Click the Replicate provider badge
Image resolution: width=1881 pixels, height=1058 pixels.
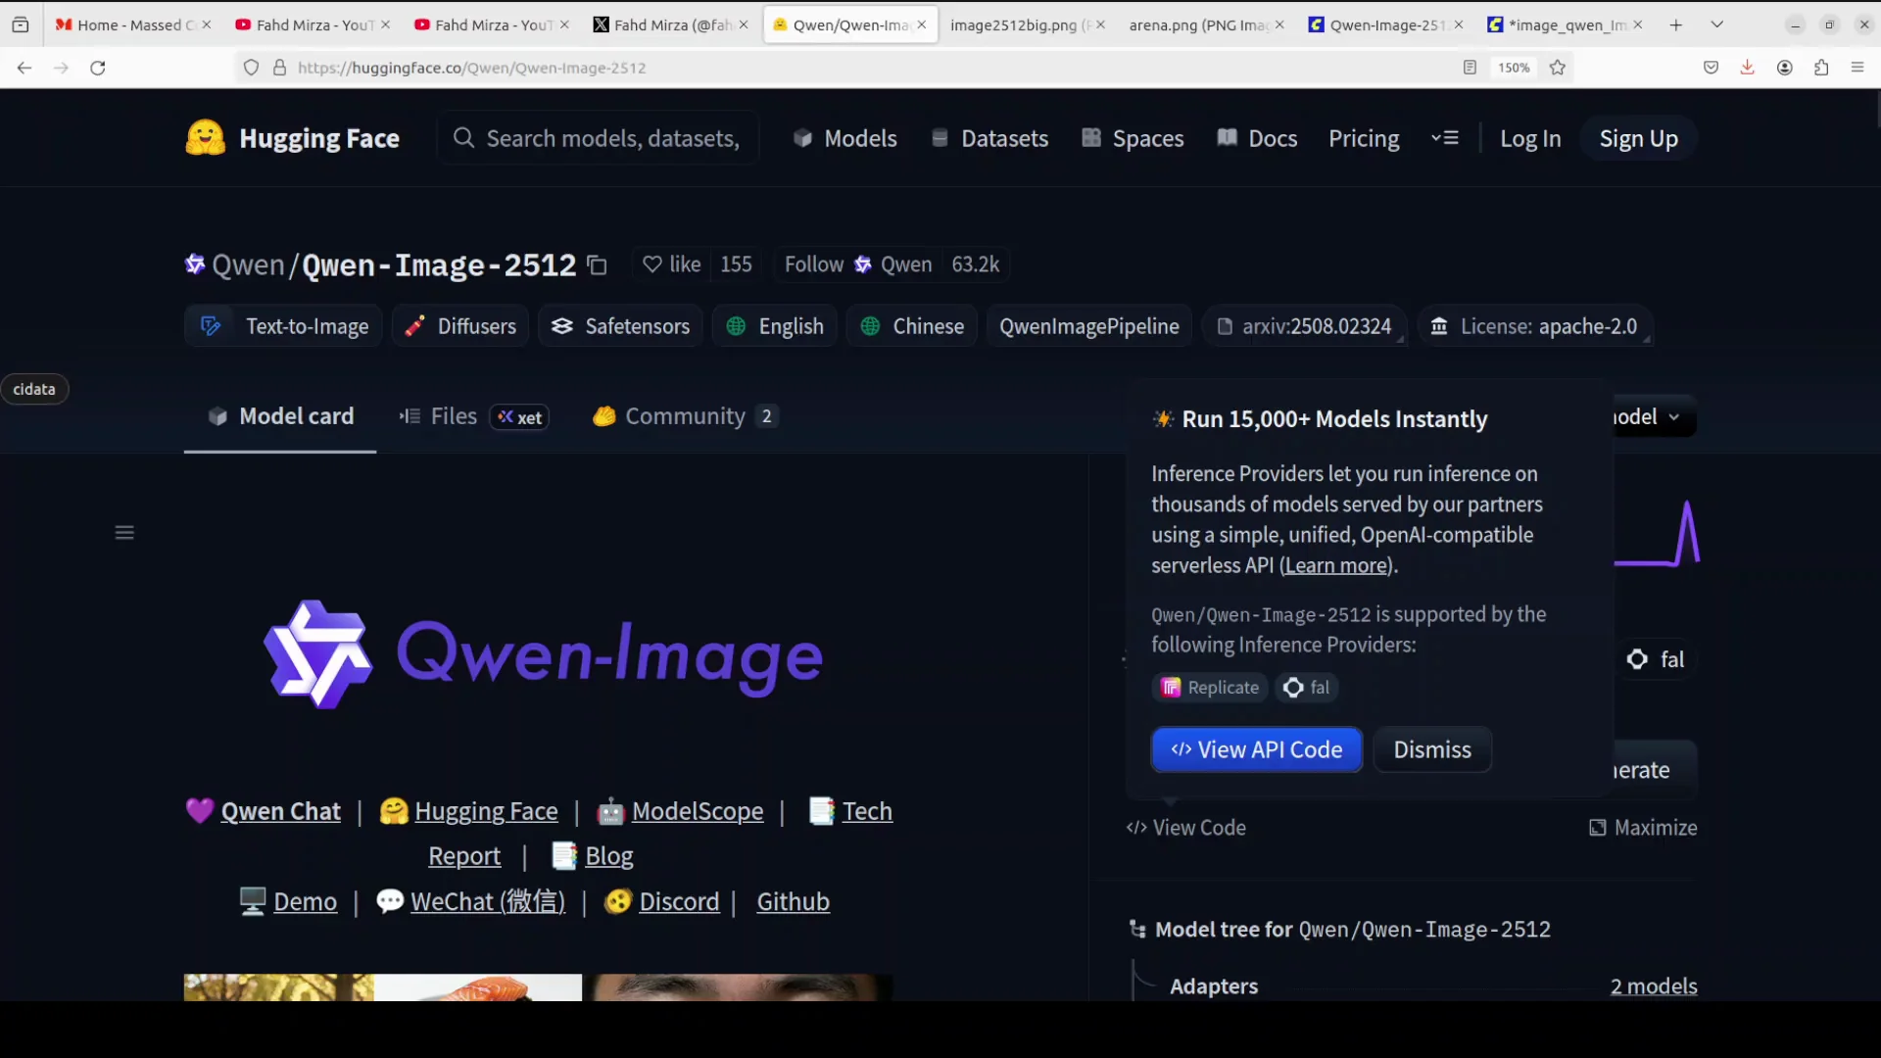coord(1209,688)
